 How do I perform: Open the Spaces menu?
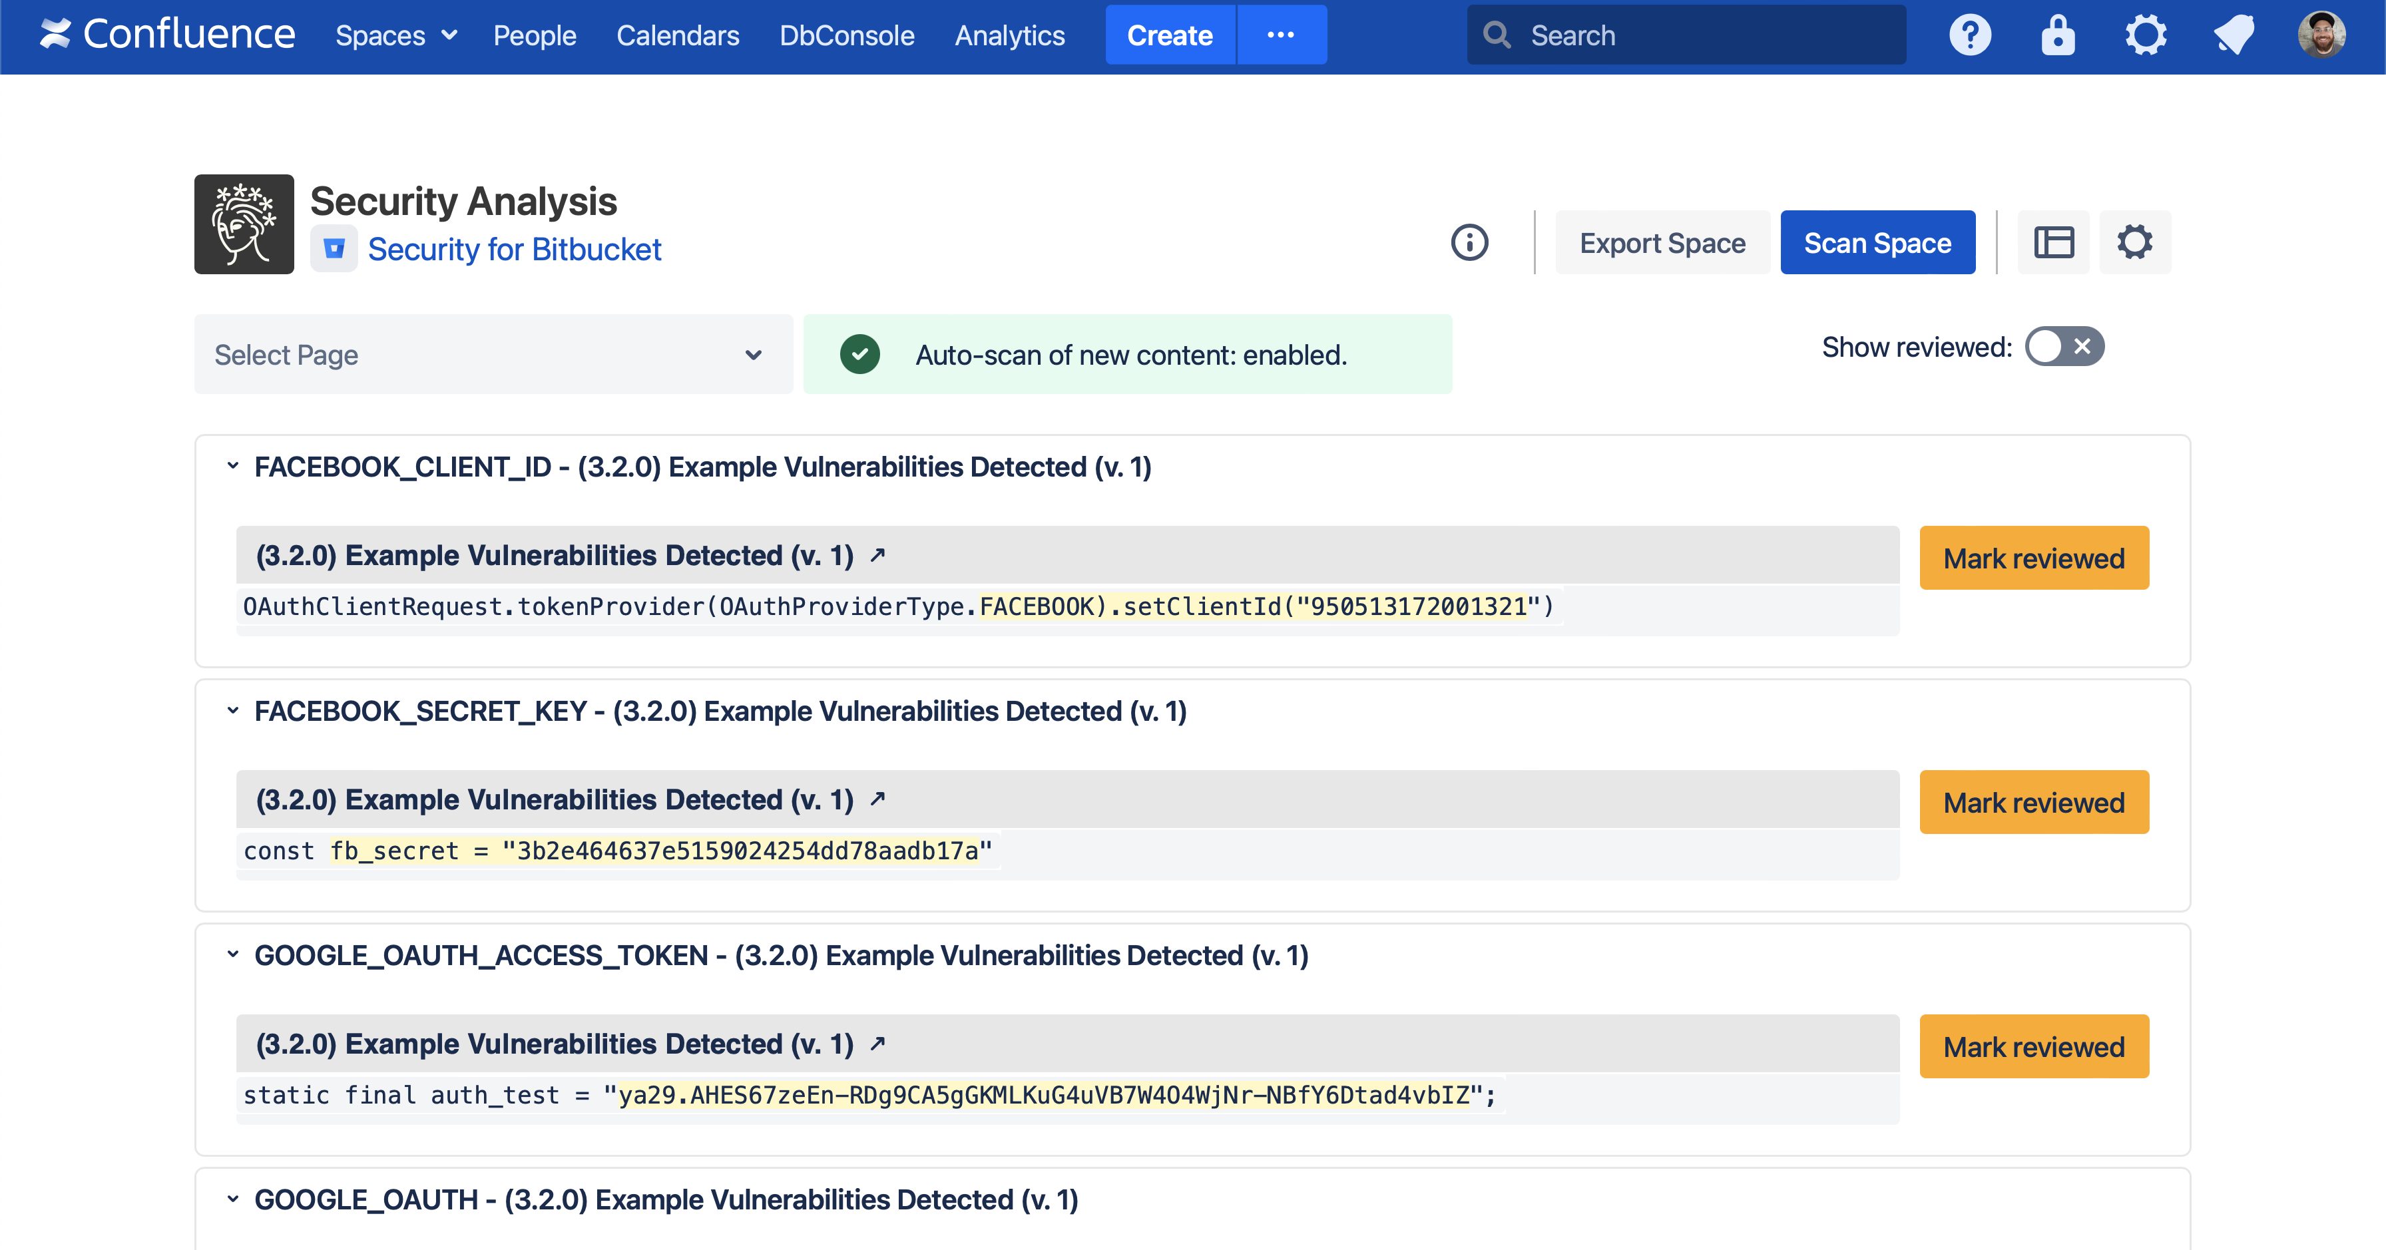[x=395, y=35]
